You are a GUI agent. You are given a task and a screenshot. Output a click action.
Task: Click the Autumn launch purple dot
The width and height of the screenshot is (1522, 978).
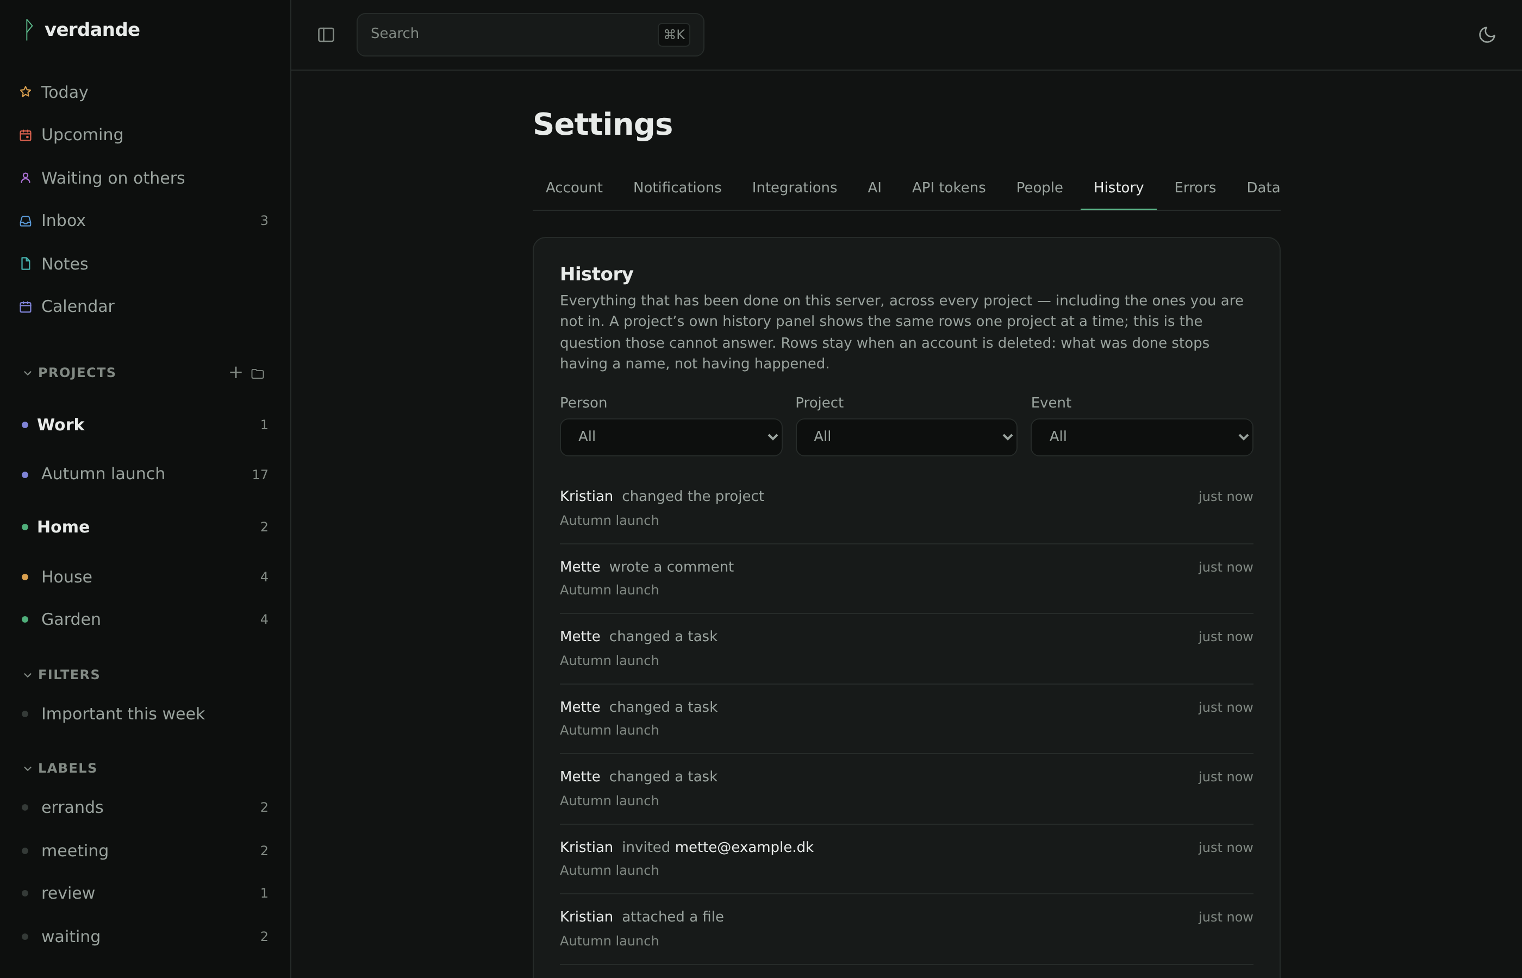click(25, 475)
